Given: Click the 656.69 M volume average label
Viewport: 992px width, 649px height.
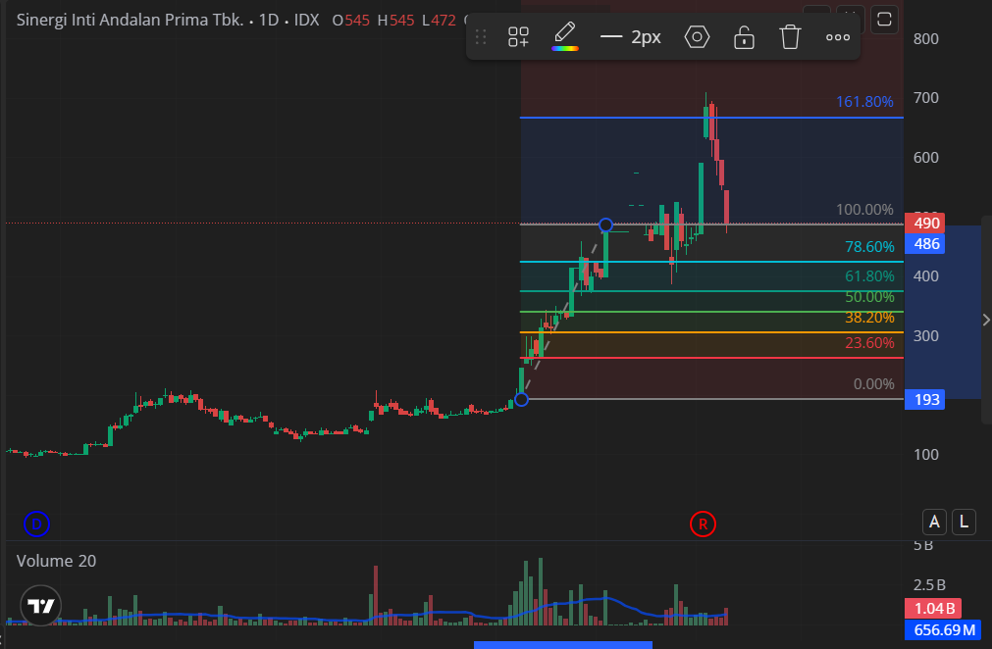Looking at the screenshot, I should click(943, 629).
